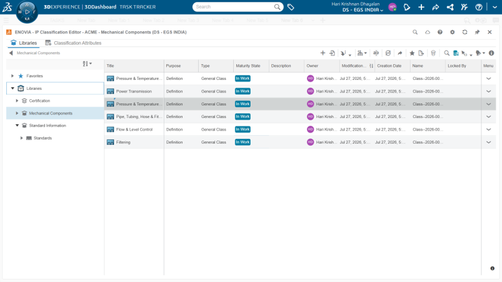
Task: Click the search magnifier in top bar
Action: (x=277, y=7)
